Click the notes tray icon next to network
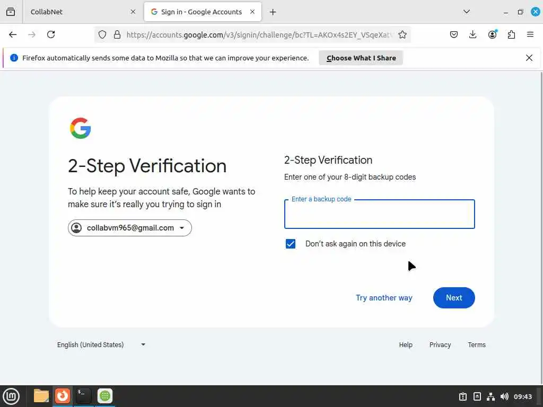 (x=477, y=396)
